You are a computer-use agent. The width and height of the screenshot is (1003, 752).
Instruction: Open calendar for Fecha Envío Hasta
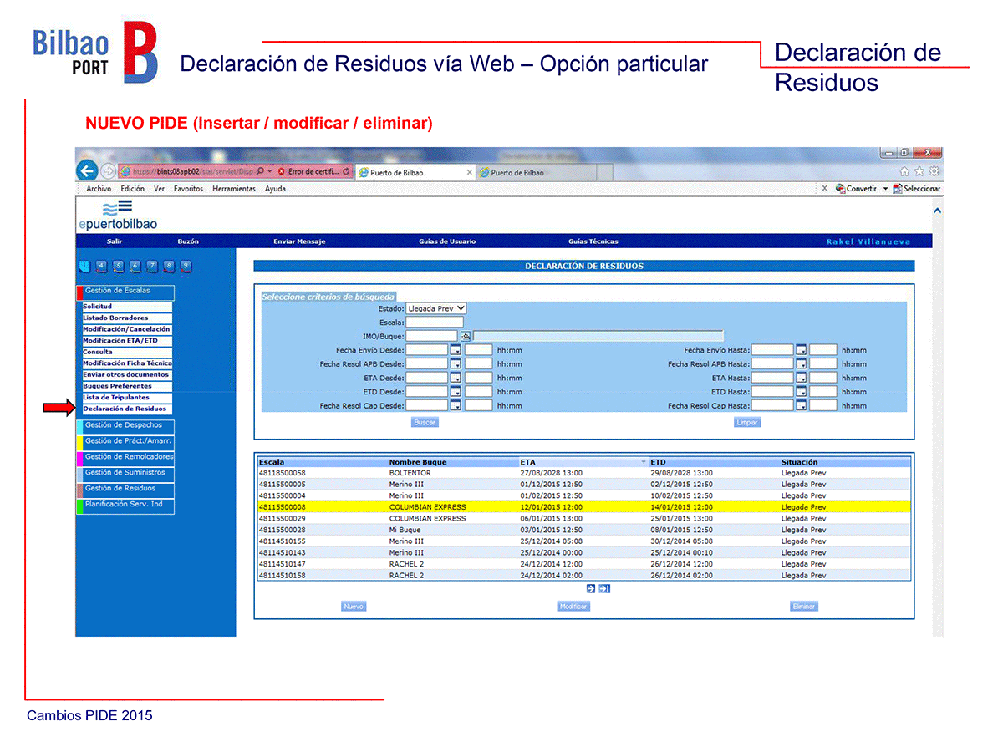tap(801, 350)
